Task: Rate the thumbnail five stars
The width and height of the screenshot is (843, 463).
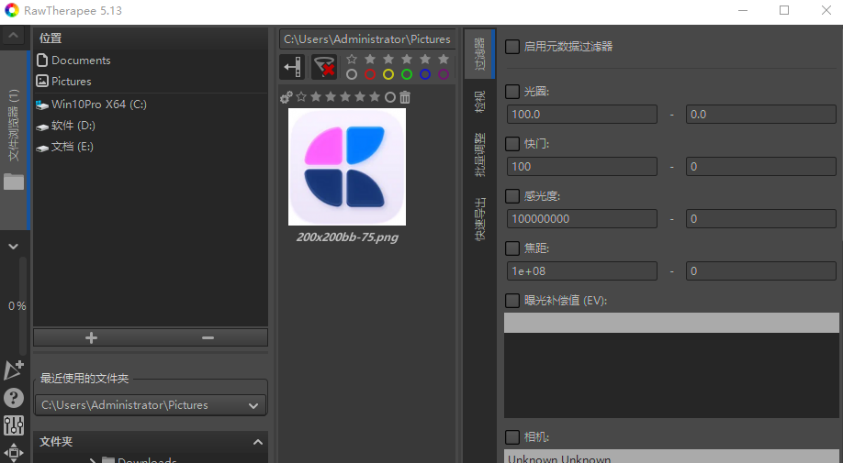Action: pyautogui.click(x=375, y=96)
